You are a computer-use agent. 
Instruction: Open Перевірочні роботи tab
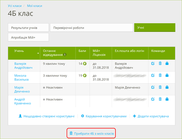coord(92,27)
